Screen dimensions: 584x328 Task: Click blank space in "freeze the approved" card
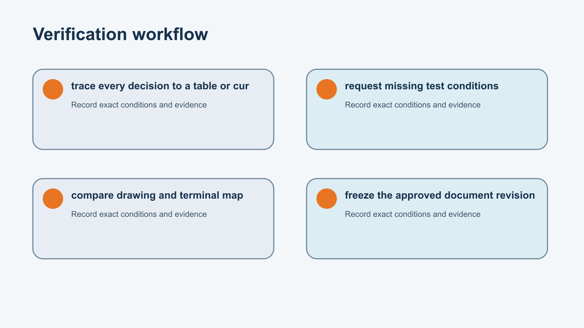point(427,239)
